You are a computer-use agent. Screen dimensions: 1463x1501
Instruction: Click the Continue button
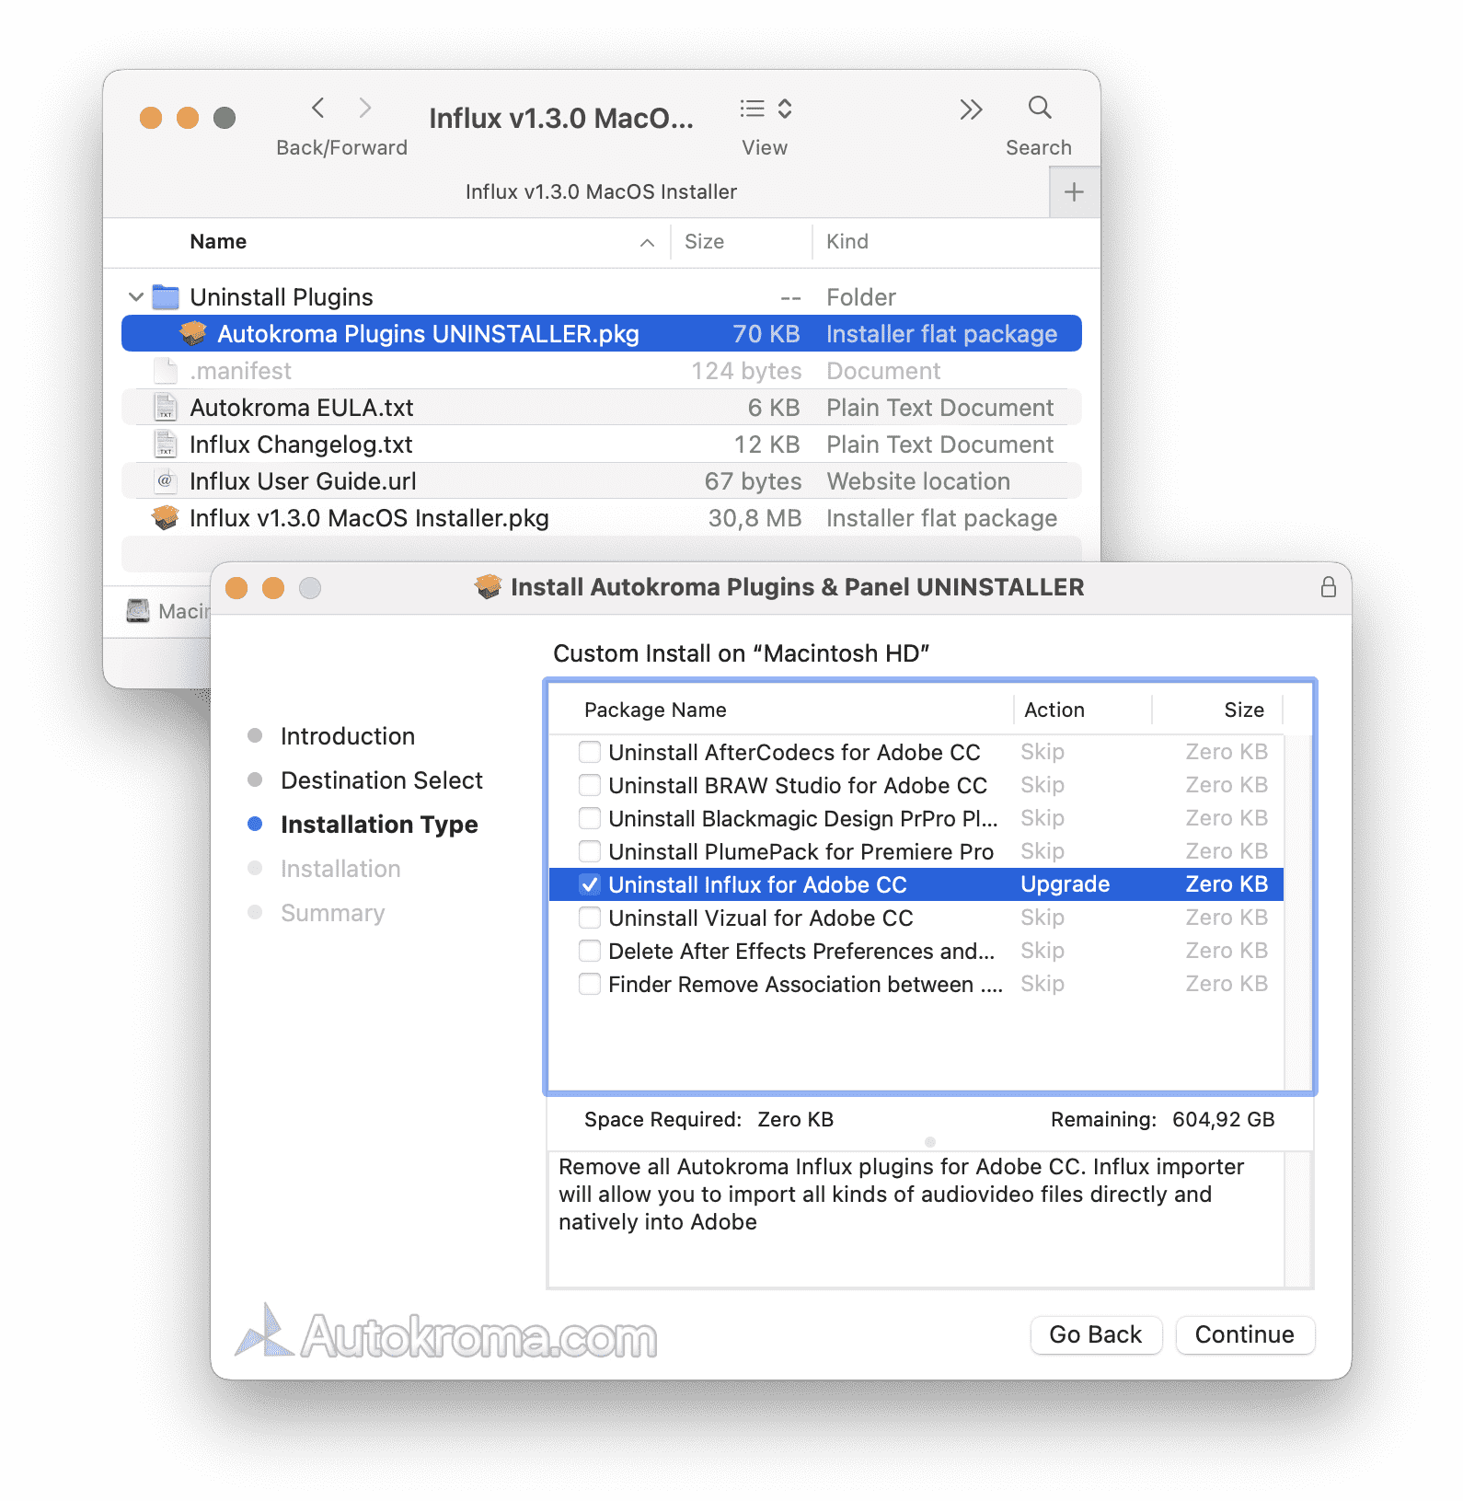click(x=1244, y=1334)
